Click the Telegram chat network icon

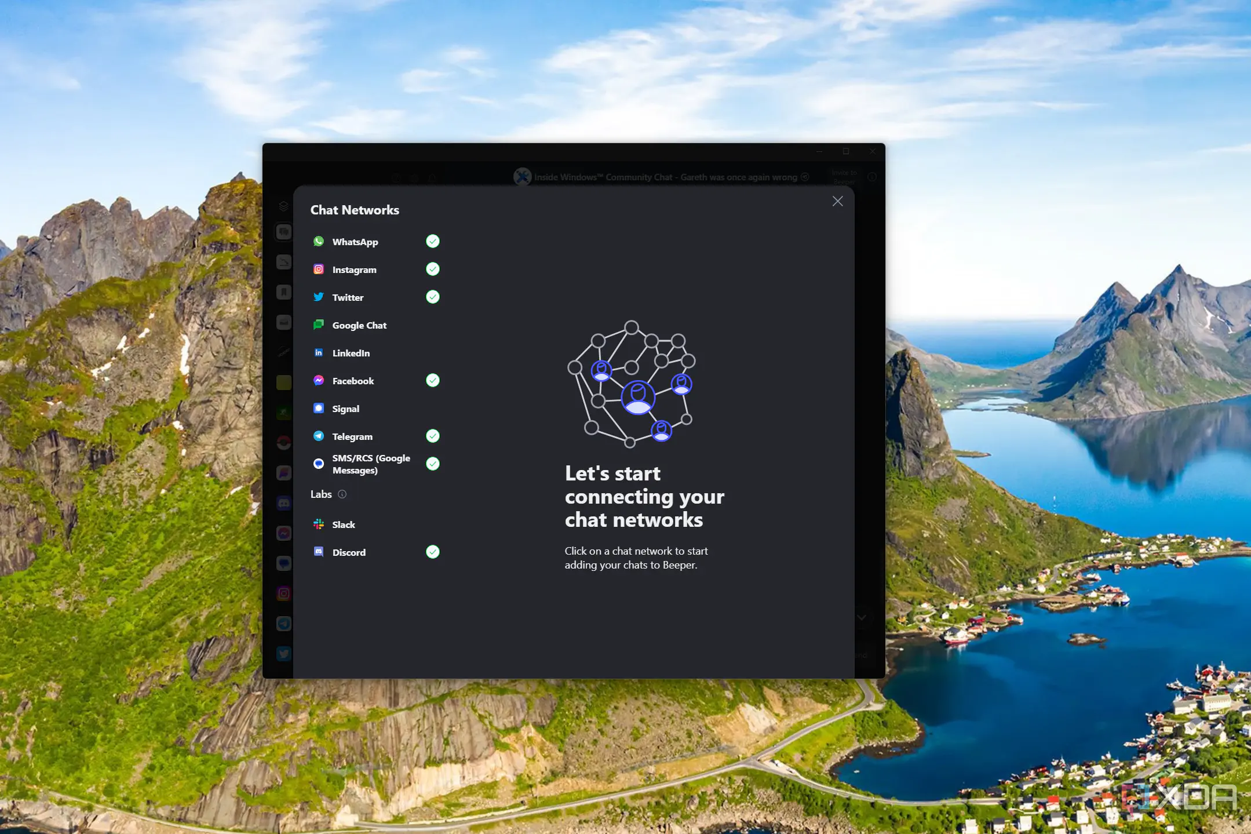pos(319,436)
